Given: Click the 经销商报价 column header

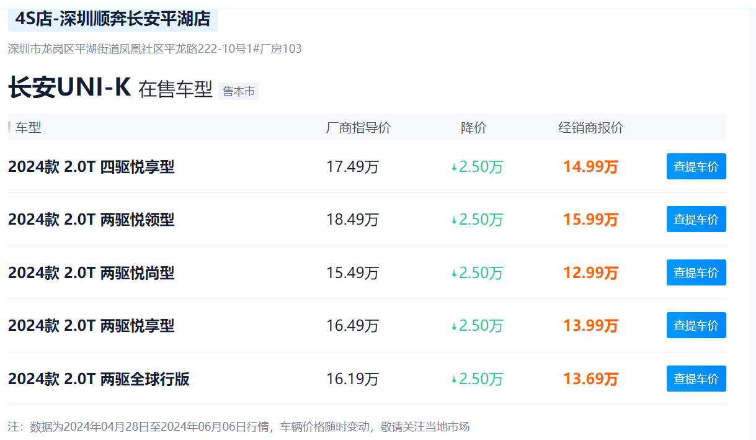Looking at the screenshot, I should pos(590,128).
